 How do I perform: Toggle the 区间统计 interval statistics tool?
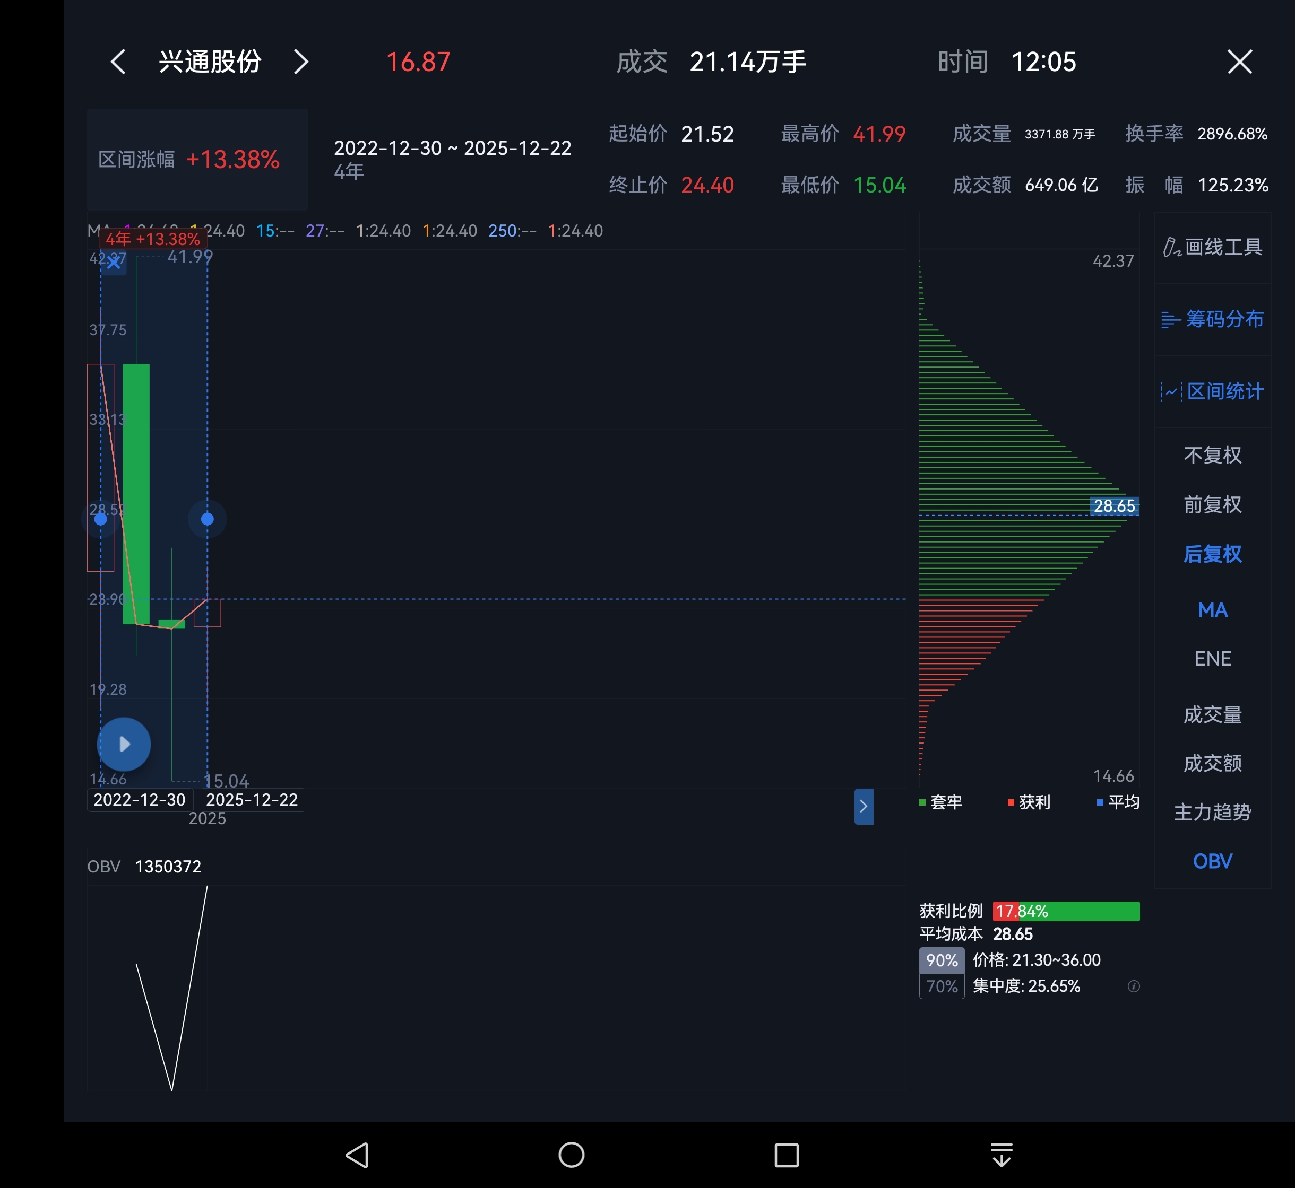click(x=1212, y=391)
